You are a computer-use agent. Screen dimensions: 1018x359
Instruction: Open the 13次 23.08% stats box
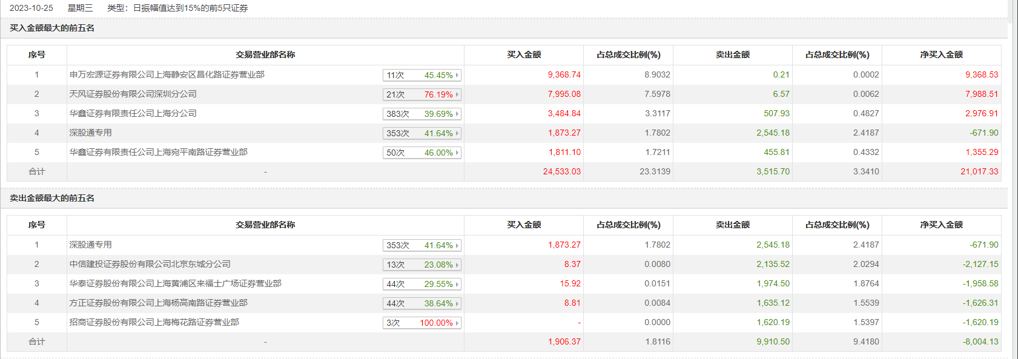click(x=422, y=265)
